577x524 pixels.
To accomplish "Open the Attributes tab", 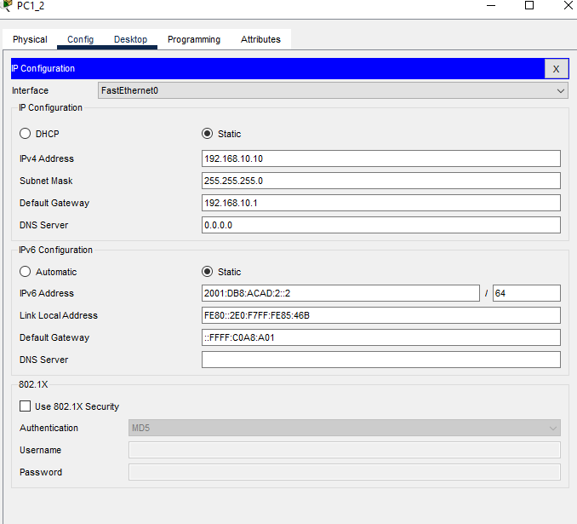I will [260, 39].
